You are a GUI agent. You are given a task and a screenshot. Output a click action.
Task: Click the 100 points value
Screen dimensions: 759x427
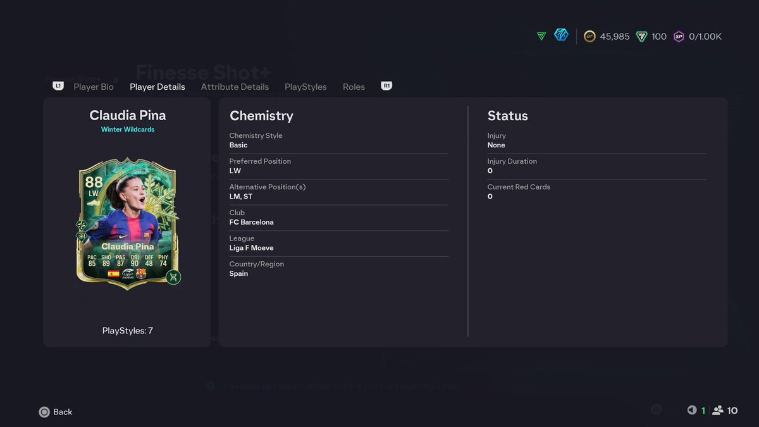click(659, 37)
